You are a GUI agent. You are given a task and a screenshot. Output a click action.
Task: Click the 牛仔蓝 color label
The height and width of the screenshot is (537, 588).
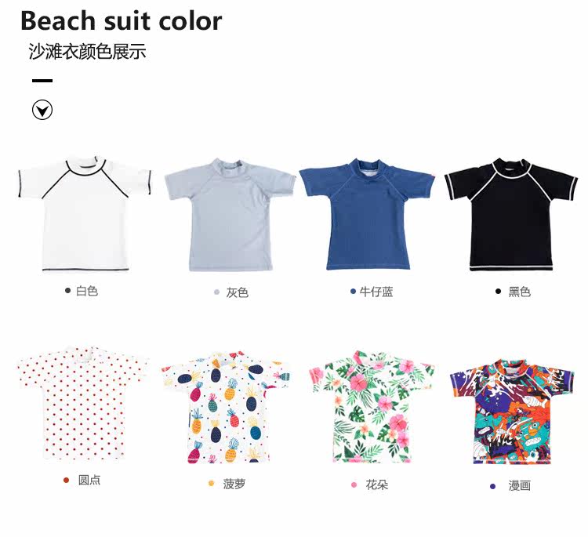376,292
